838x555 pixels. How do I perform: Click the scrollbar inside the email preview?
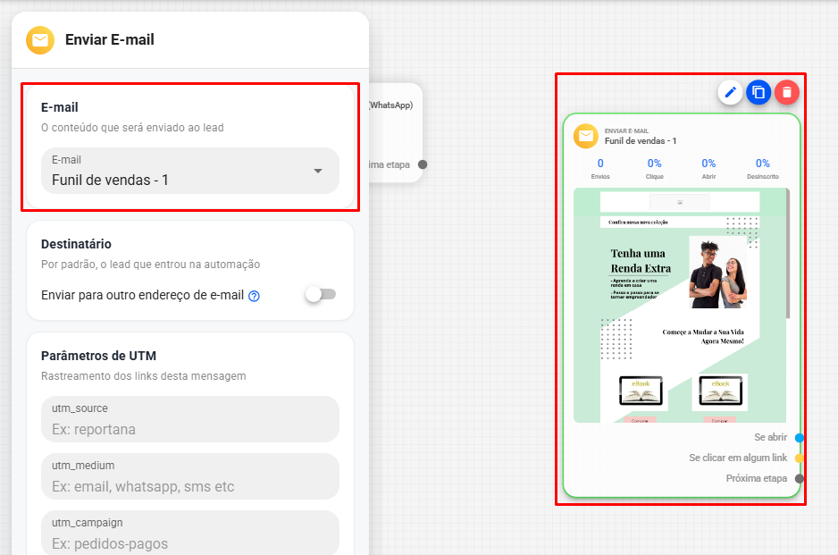(788, 254)
